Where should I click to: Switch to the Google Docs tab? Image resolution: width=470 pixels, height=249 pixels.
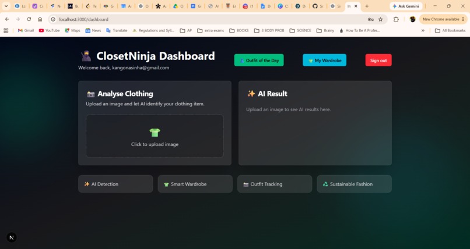tap(265, 6)
